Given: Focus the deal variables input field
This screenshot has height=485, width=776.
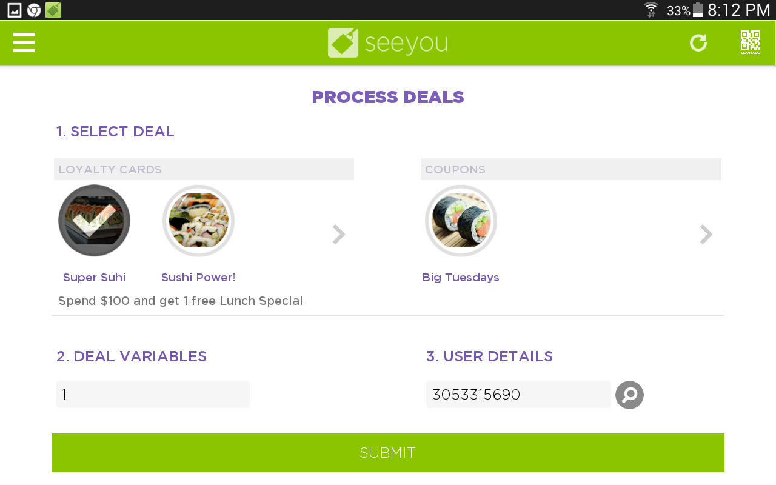Looking at the screenshot, I should (153, 395).
